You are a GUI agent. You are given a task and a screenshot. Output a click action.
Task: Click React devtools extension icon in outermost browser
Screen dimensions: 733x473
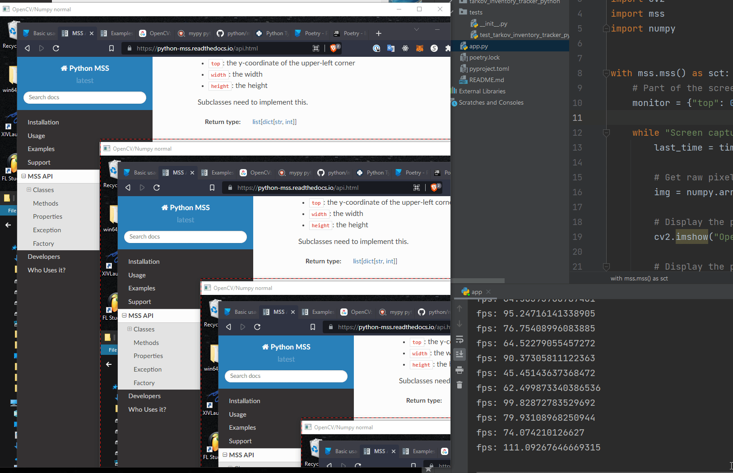[x=405, y=48]
